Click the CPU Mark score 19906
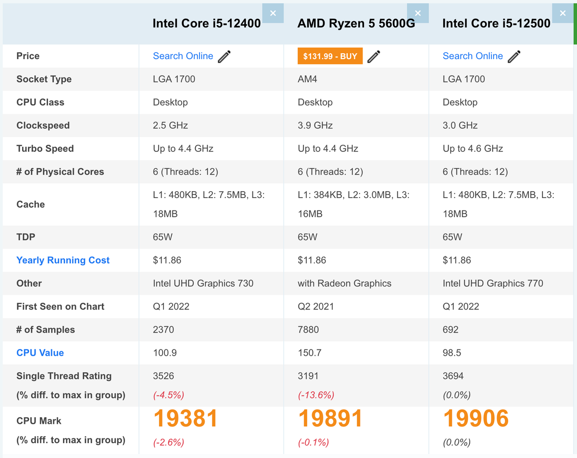 pyautogui.click(x=476, y=418)
